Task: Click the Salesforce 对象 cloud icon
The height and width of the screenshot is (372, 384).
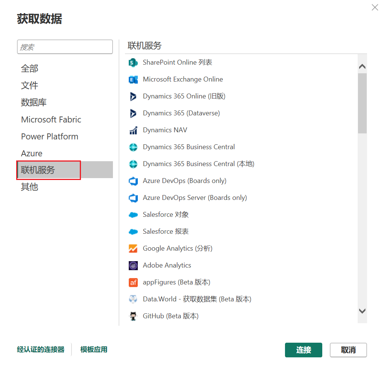Action: pyautogui.click(x=133, y=215)
